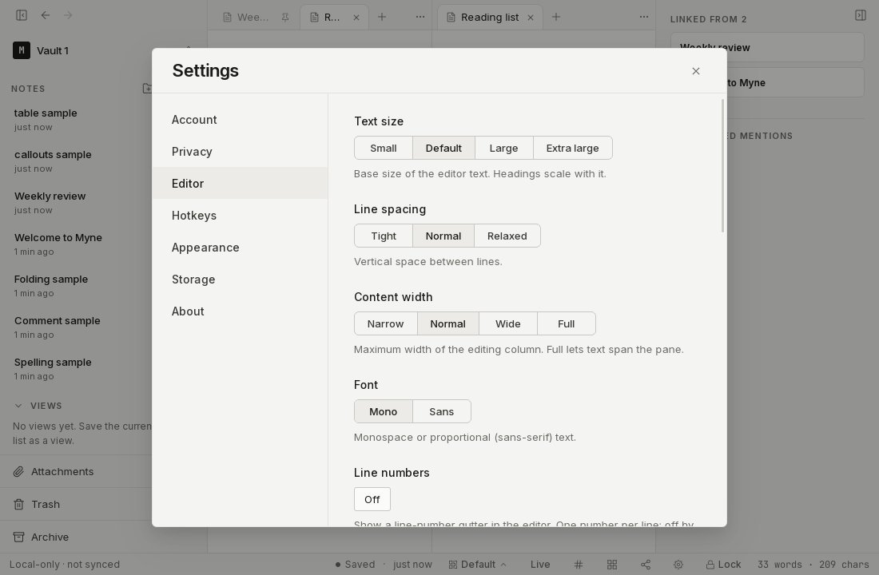Click the Trash bin icon

click(x=18, y=505)
